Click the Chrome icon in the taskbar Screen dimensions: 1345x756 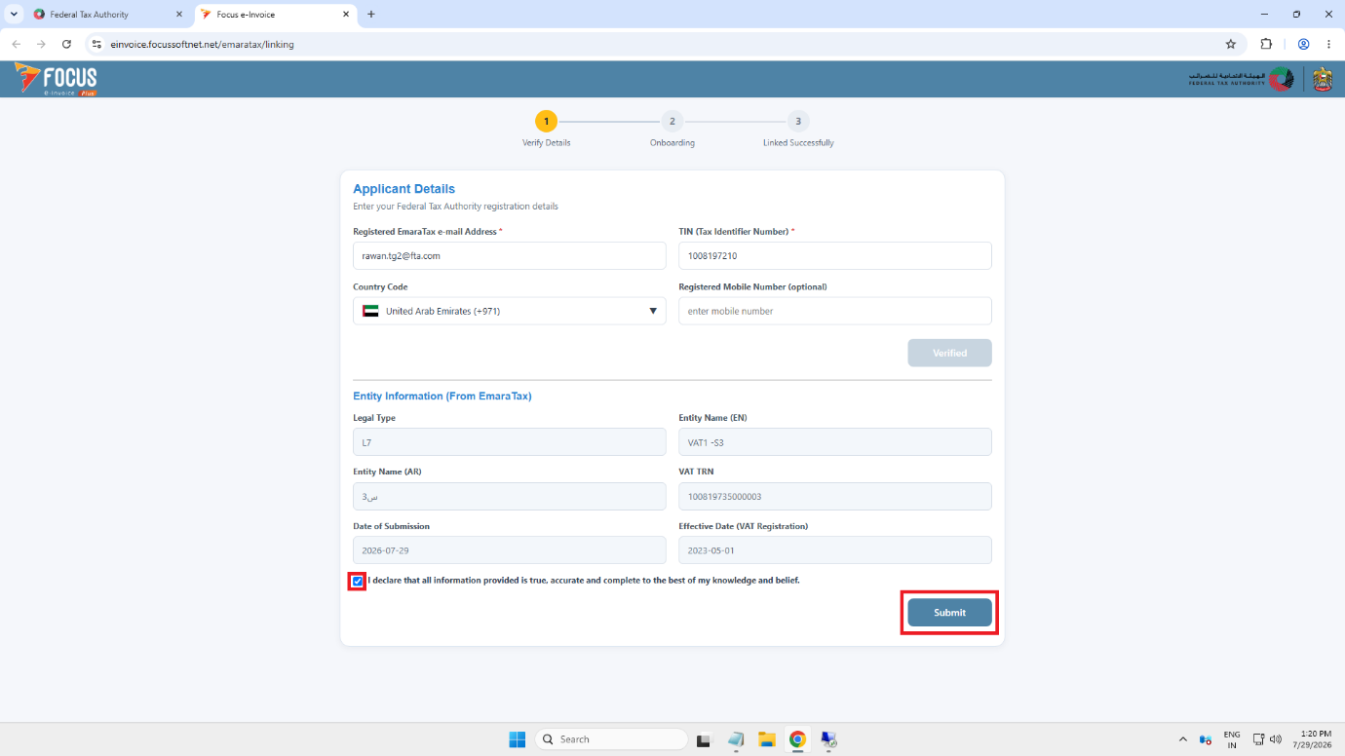point(797,739)
